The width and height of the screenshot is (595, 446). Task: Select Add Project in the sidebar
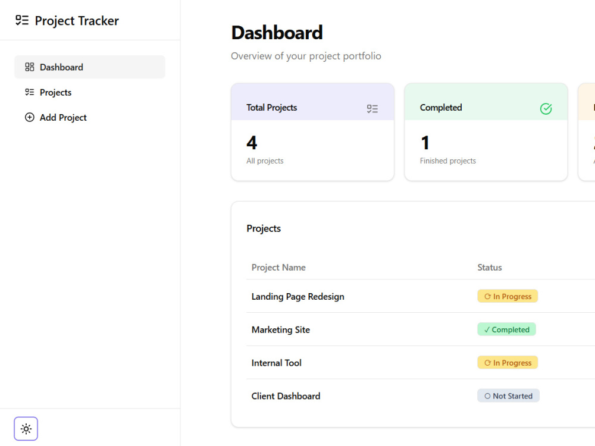click(x=90, y=117)
